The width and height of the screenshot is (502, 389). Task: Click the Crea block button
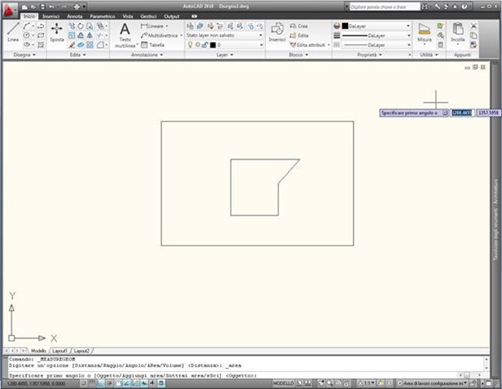(x=299, y=26)
